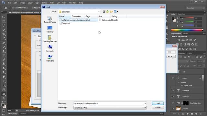Create new folder in Load dialog
207x116 pixels.
[x=111, y=12]
